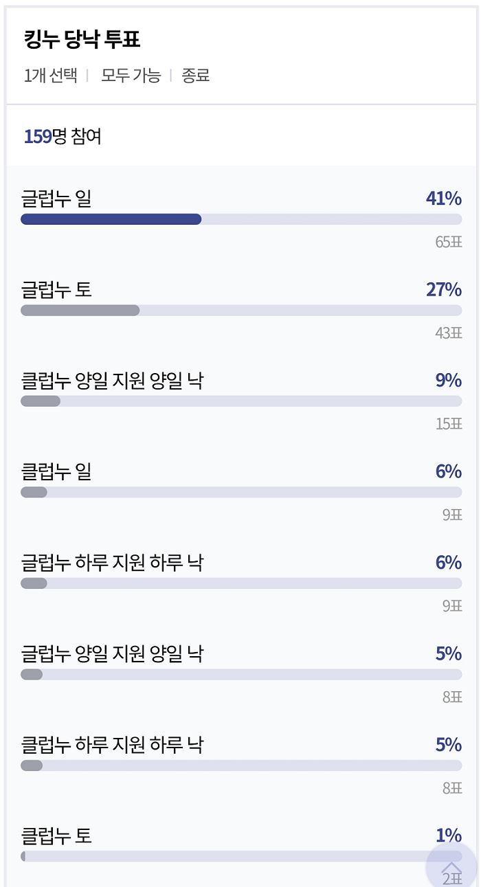Click the 종료 status text
481x887 pixels.
click(195, 76)
